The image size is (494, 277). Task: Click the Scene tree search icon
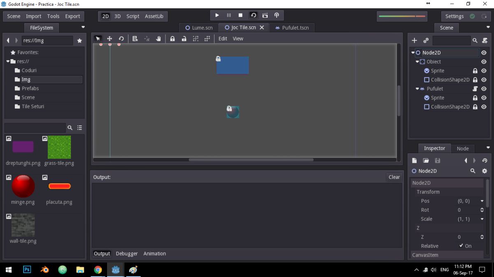coord(475,40)
